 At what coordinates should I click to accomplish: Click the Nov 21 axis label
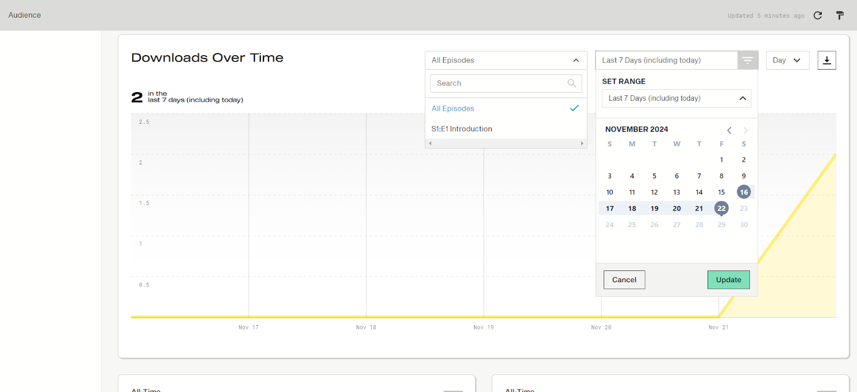pos(719,327)
